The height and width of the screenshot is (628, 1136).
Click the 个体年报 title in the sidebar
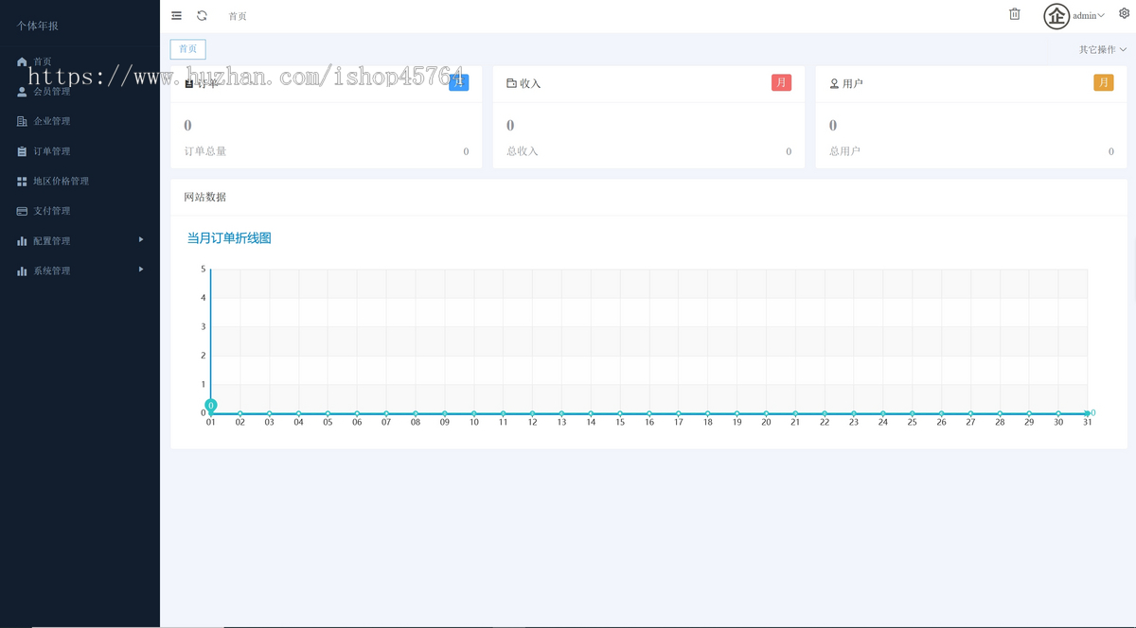coord(37,26)
